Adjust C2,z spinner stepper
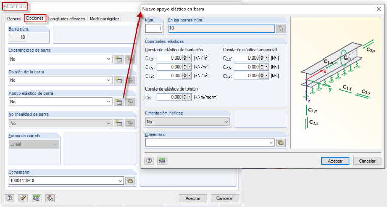 262,76
